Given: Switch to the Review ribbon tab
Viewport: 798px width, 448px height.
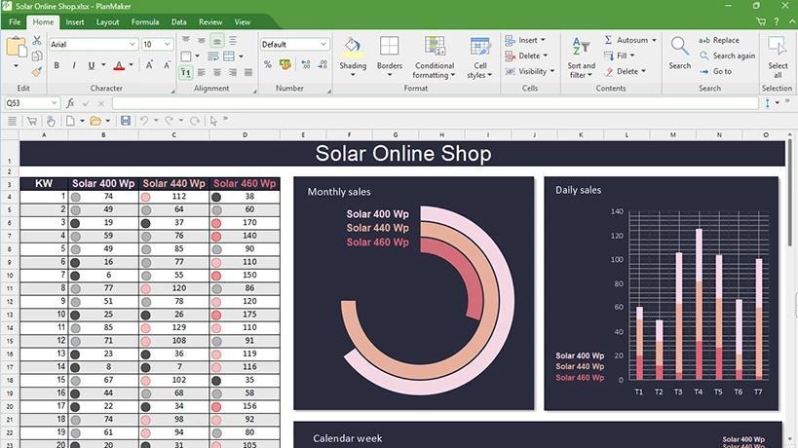Looking at the screenshot, I should point(210,21).
